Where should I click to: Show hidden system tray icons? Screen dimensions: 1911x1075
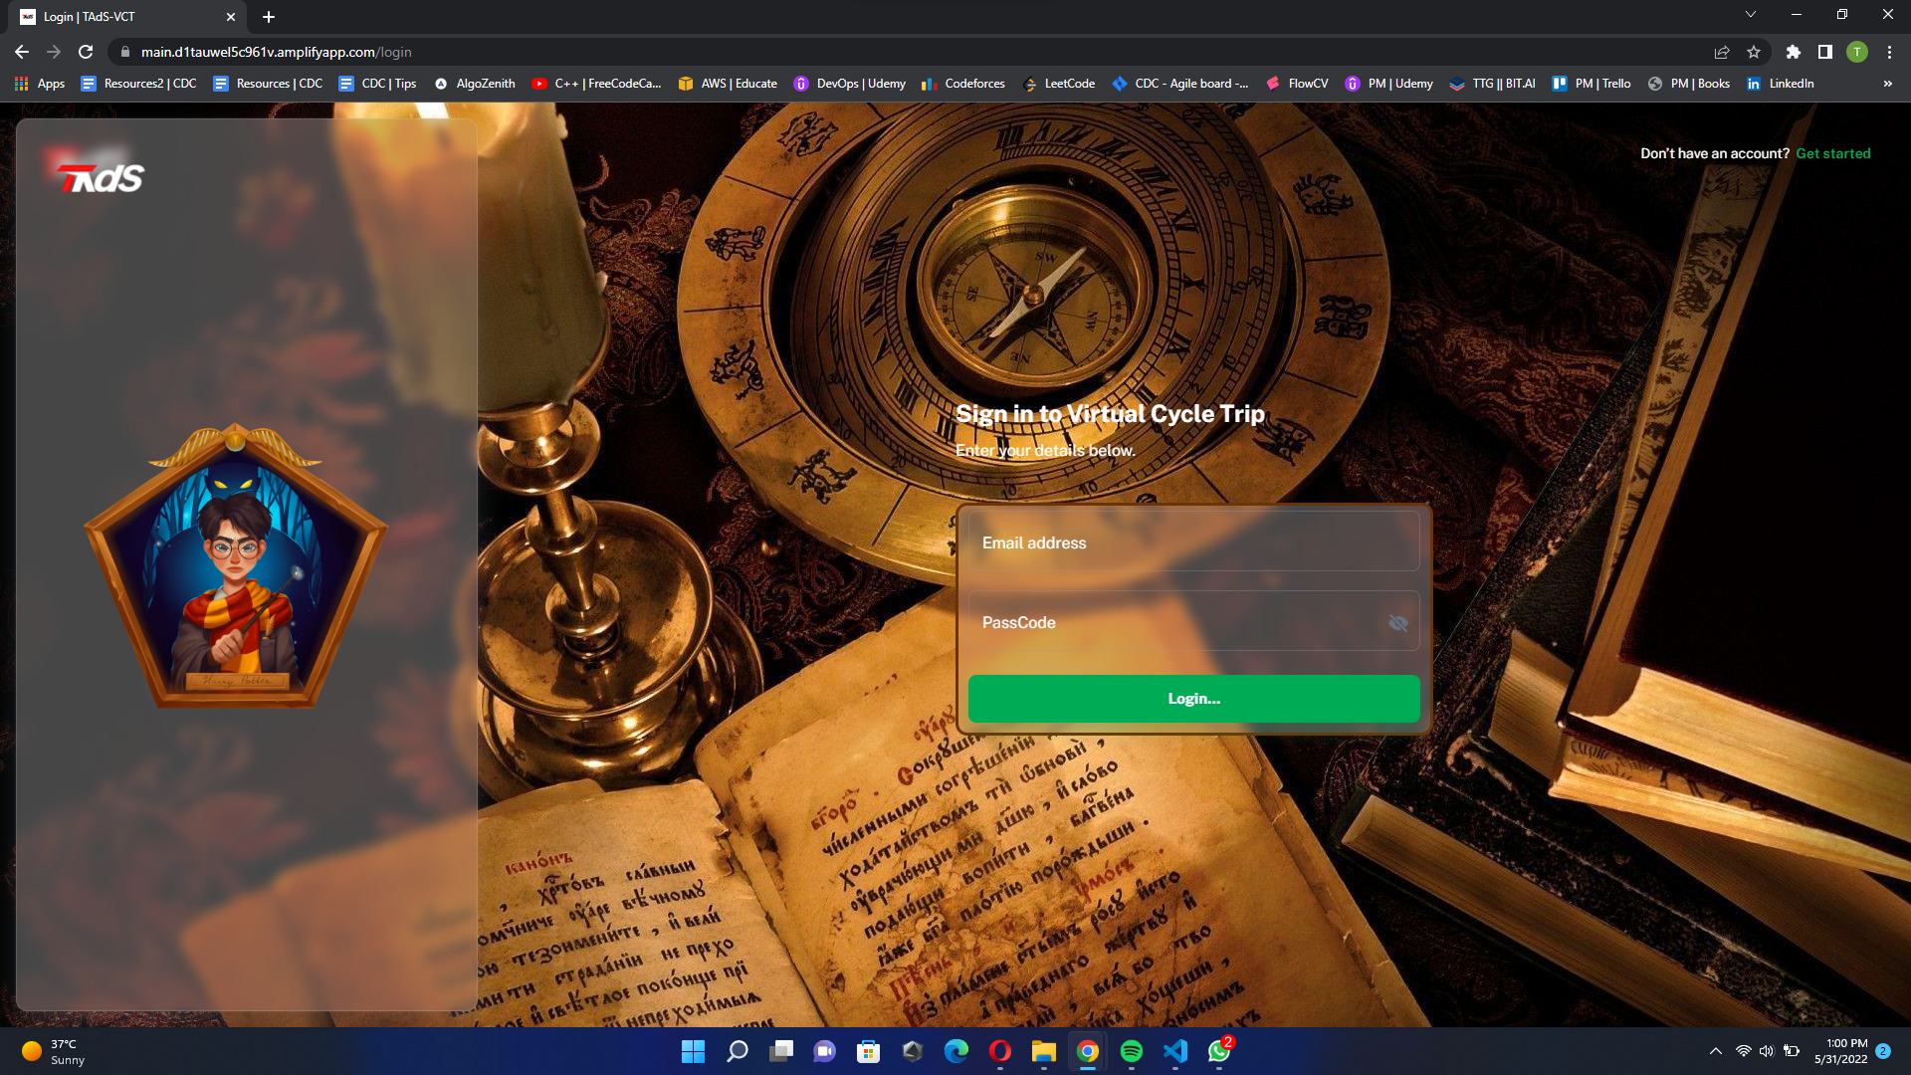(x=1715, y=1051)
